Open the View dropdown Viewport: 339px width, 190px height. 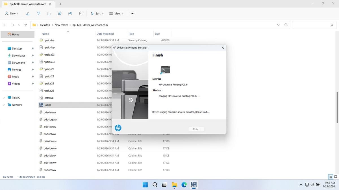click(116, 13)
